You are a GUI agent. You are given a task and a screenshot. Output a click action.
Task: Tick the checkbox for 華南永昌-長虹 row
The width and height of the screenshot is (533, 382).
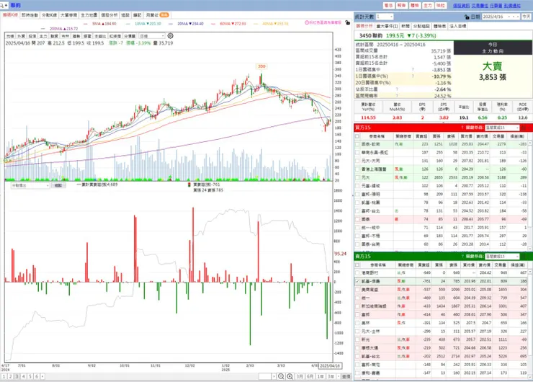[357, 152]
